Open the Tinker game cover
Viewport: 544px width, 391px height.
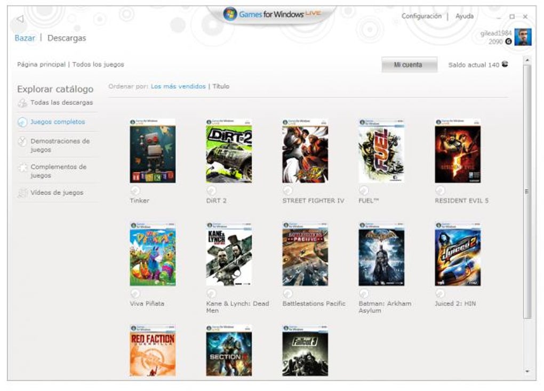(153, 151)
